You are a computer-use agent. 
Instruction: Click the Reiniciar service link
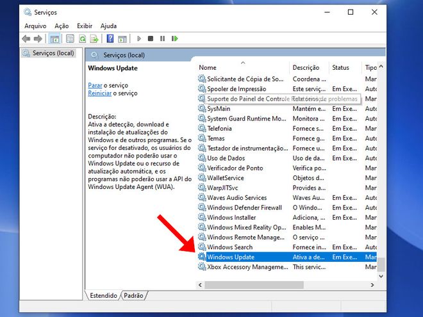[99, 93]
